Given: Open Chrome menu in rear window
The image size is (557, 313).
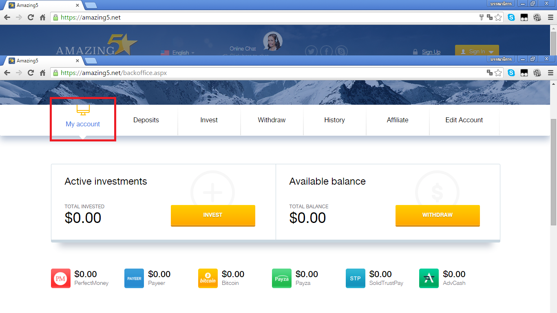Looking at the screenshot, I should (x=550, y=17).
